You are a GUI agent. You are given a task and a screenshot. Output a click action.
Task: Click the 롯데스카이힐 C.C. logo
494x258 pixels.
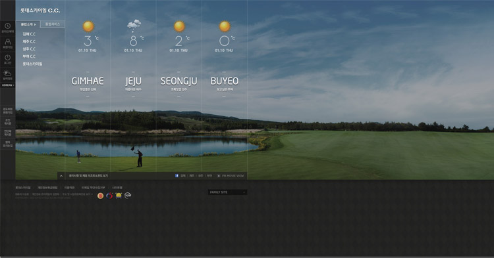[x=40, y=11]
